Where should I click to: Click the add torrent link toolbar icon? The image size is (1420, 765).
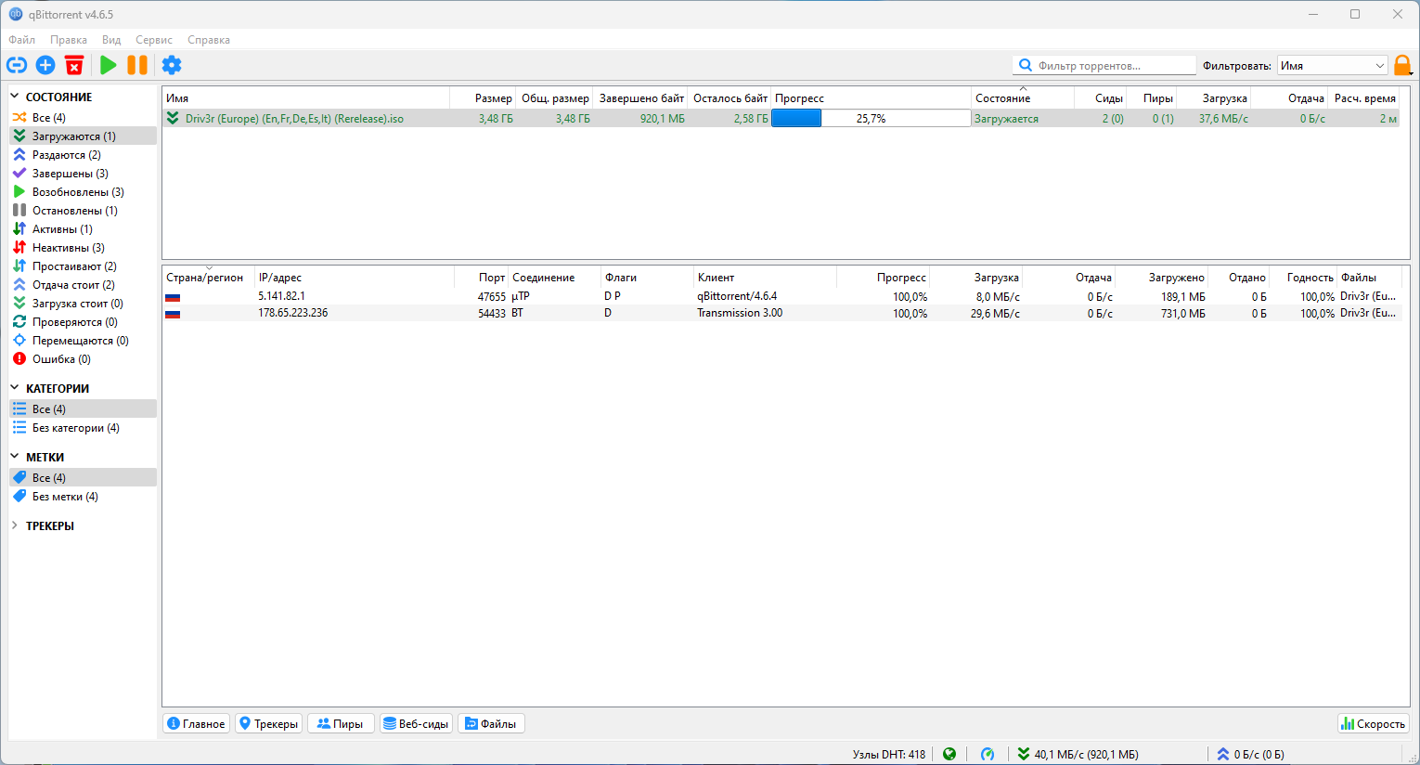(x=17, y=65)
